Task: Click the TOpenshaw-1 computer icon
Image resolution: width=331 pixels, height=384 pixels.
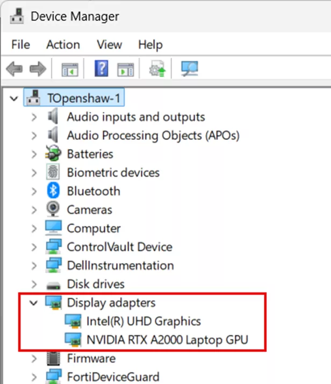Action: (33, 98)
